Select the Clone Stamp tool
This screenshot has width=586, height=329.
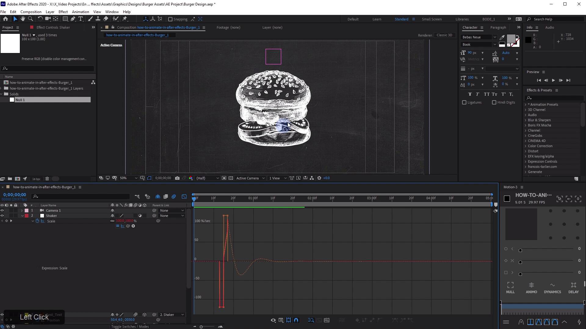[98, 19]
